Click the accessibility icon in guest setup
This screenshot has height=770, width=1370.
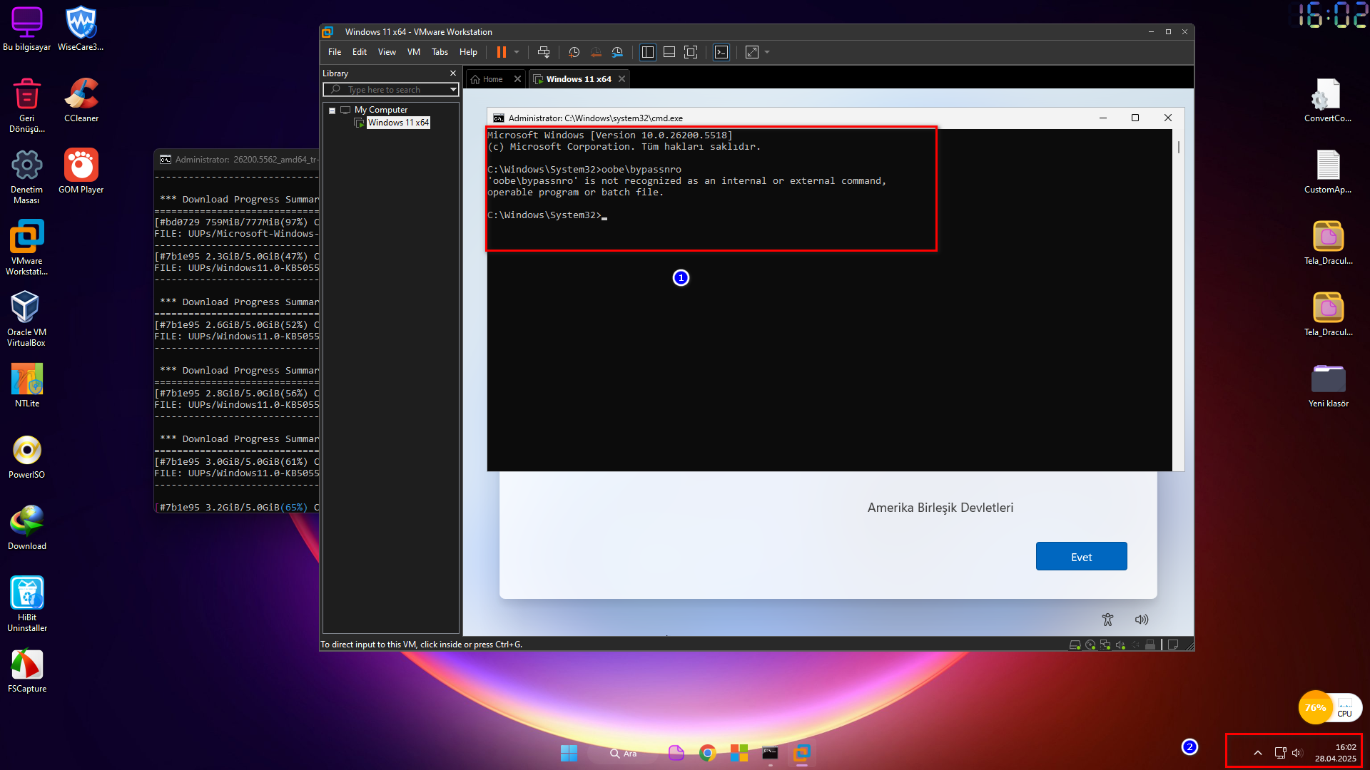[1107, 620]
